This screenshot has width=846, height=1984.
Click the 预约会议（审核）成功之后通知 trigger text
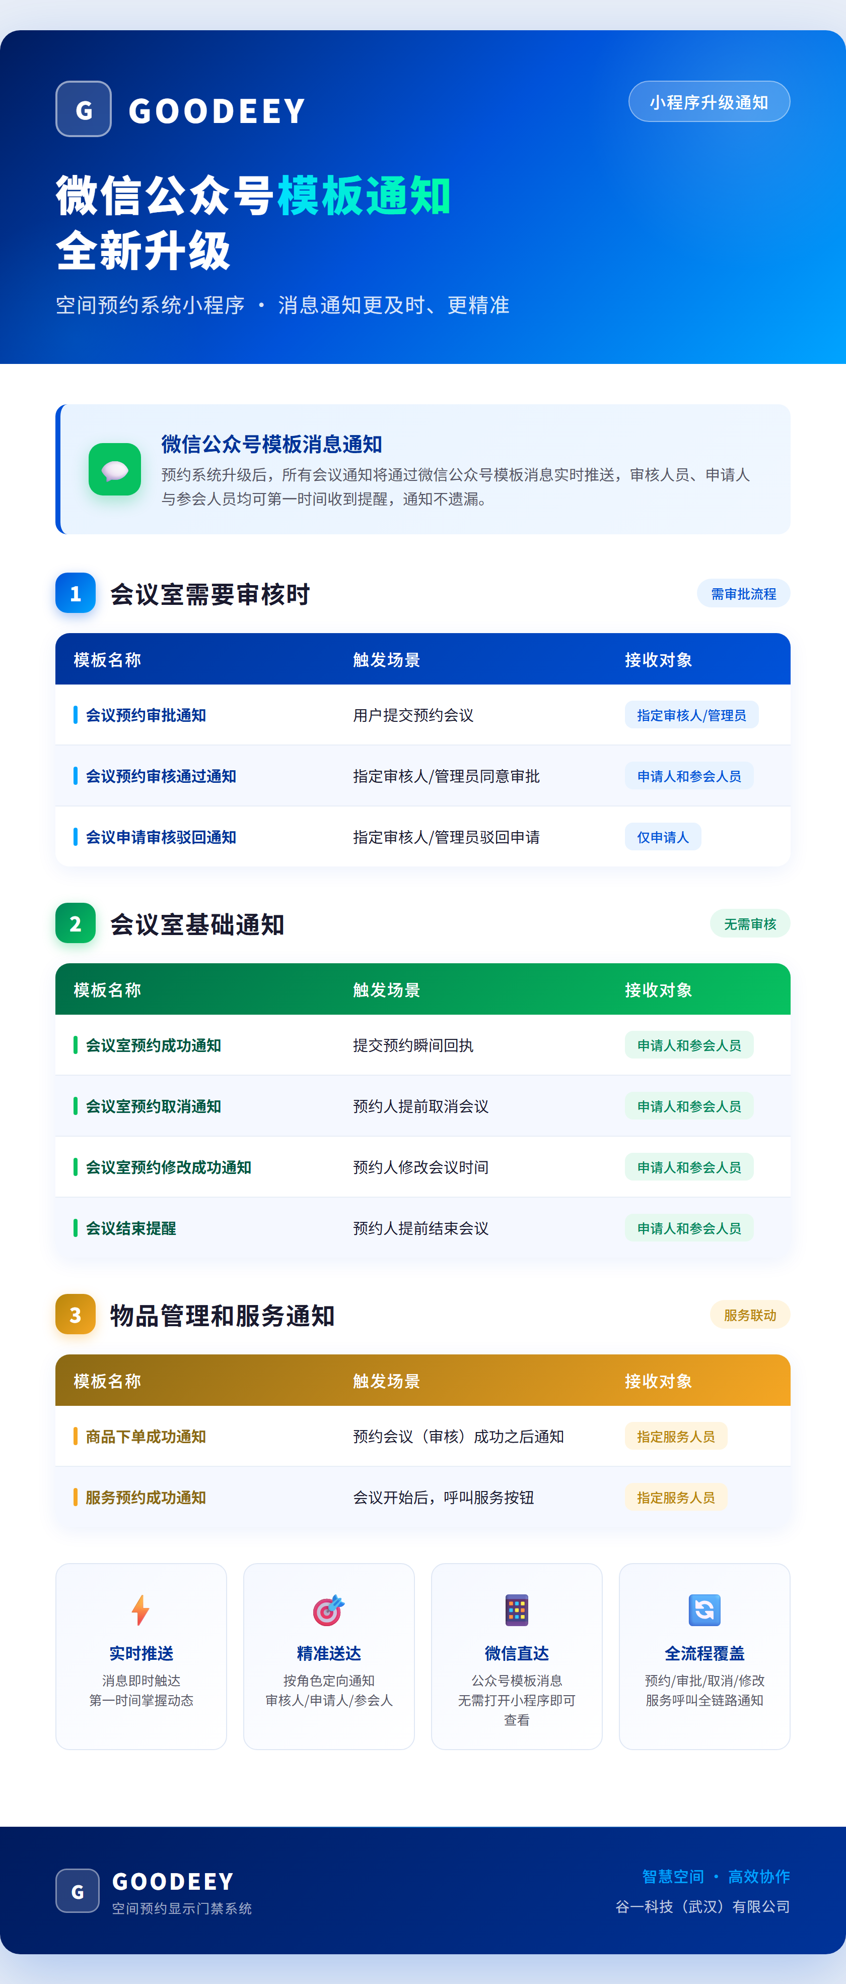tap(458, 1436)
